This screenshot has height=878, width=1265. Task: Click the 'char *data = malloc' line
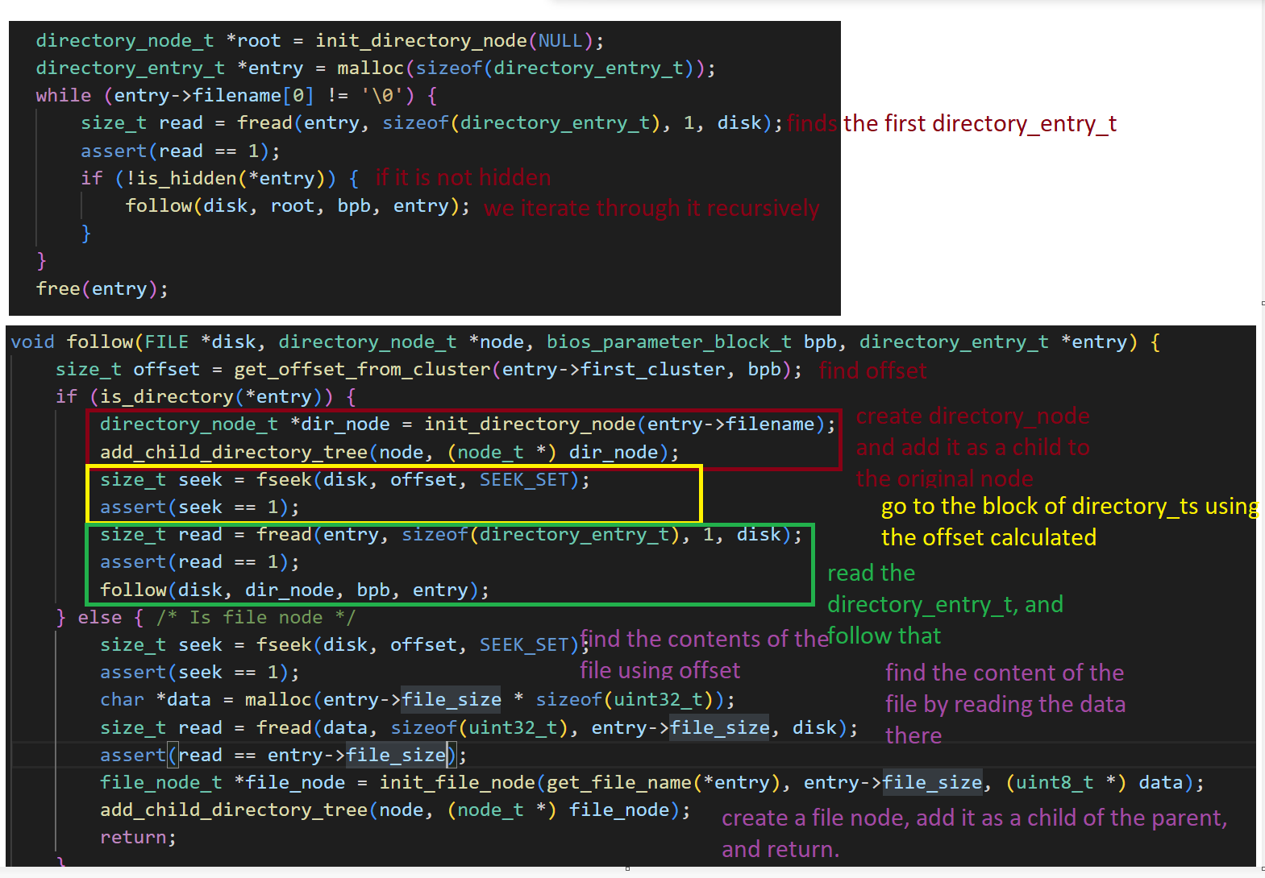pos(417,700)
